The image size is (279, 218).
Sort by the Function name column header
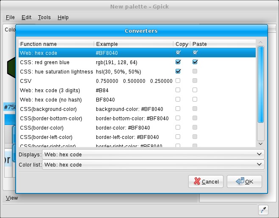[x=56, y=44]
